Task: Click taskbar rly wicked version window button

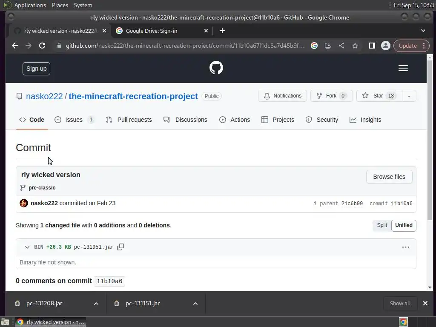Action: (x=51, y=322)
